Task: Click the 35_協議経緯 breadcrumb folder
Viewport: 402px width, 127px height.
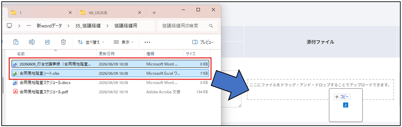Action: point(88,26)
